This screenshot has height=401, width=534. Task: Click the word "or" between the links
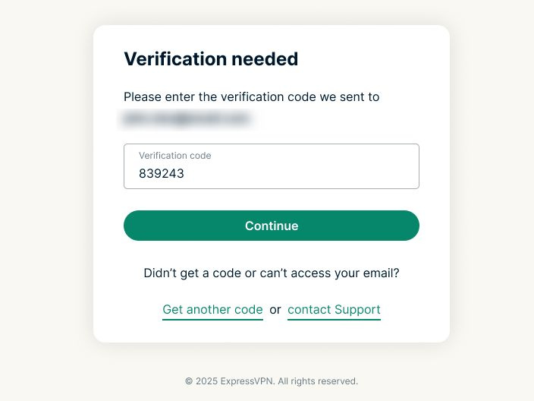point(275,310)
